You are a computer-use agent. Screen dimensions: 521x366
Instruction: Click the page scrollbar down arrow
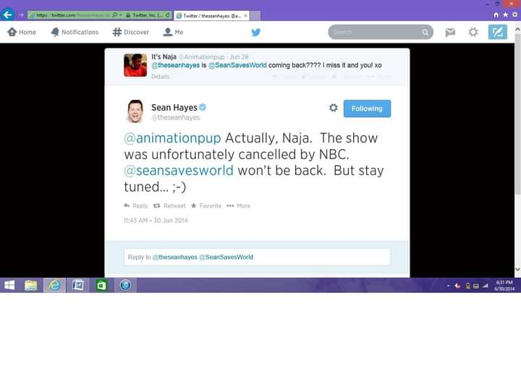click(517, 269)
